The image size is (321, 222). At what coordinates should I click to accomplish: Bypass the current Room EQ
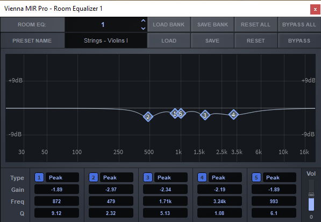pos(299,40)
